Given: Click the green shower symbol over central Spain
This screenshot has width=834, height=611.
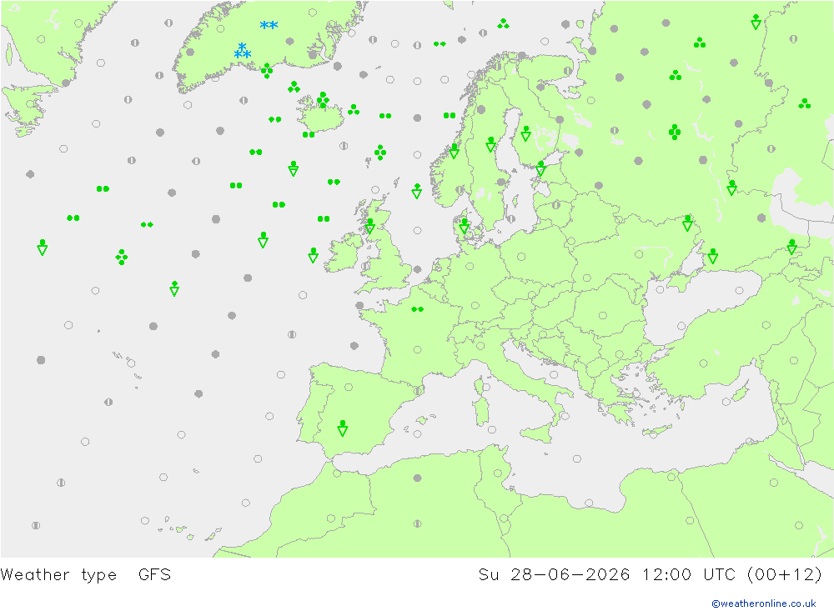Looking at the screenshot, I should [x=343, y=428].
